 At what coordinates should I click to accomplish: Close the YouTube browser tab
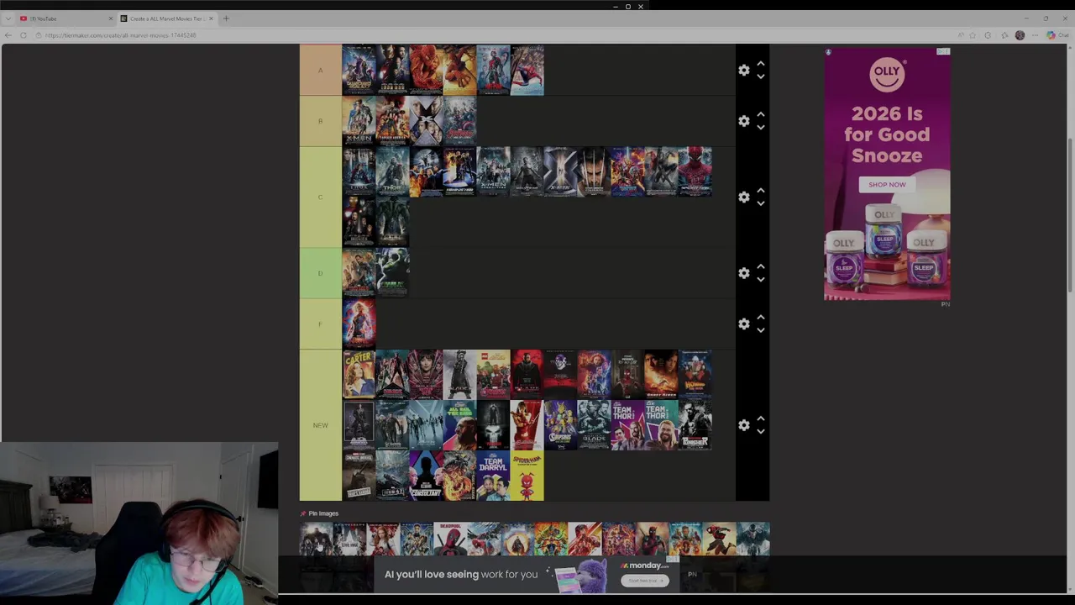pyautogui.click(x=110, y=18)
